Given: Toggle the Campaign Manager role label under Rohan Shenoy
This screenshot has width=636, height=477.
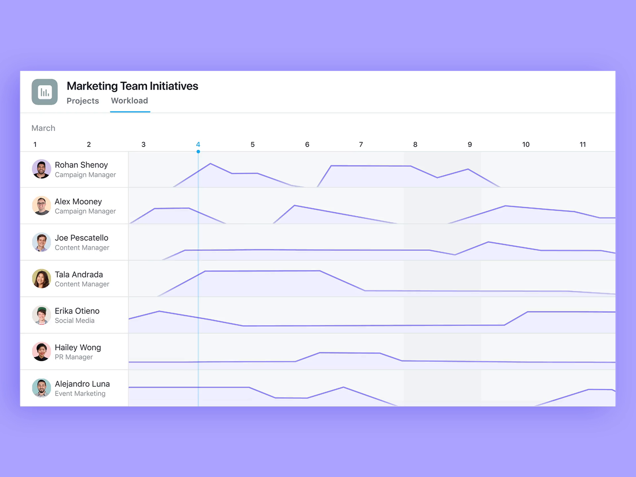Looking at the screenshot, I should 85,175.
